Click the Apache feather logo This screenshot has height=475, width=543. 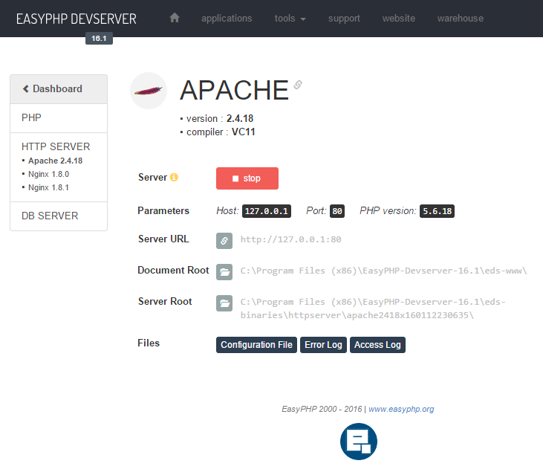coord(149,91)
